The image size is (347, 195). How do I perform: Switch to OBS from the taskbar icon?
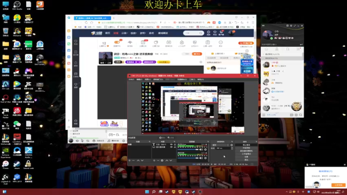click(200, 192)
